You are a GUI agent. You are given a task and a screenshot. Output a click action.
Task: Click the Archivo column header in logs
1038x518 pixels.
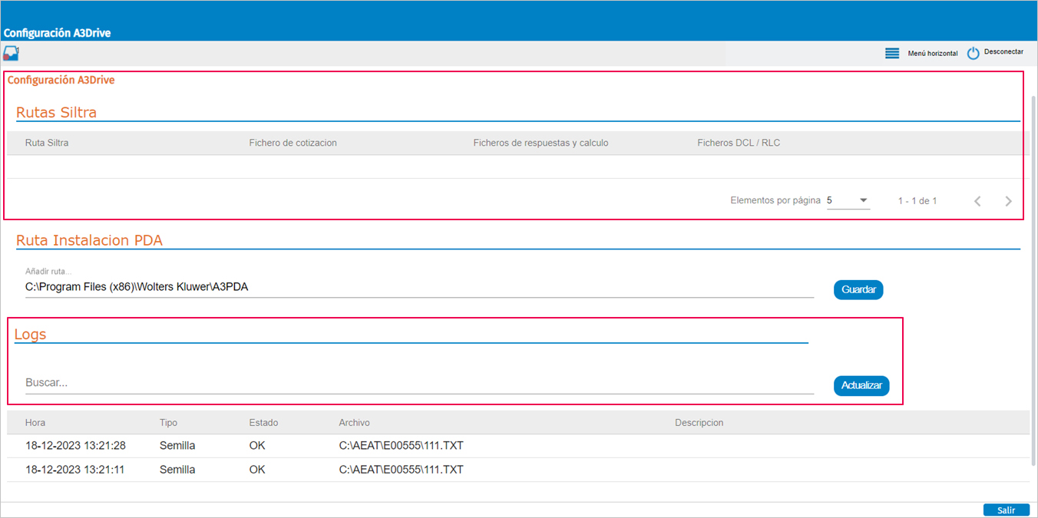[354, 423]
